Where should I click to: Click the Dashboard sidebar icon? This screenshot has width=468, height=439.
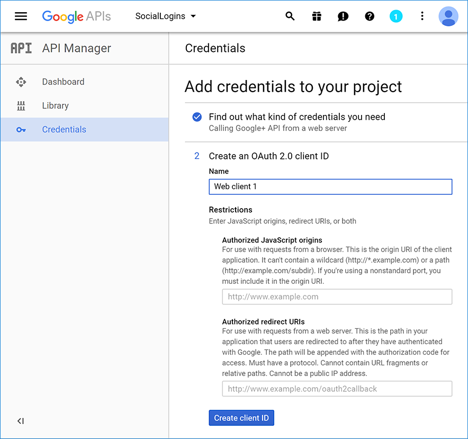(21, 82)
